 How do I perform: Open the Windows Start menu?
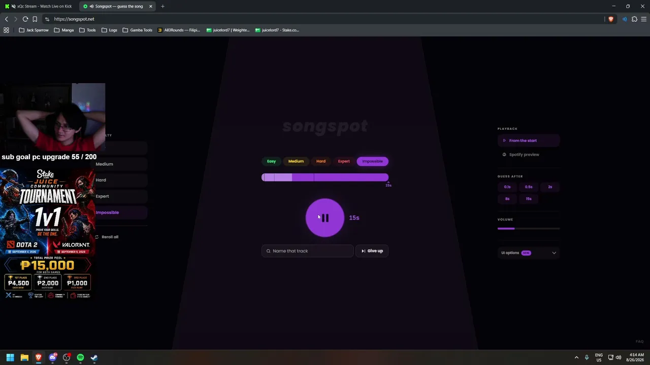[x=10, y=358]
